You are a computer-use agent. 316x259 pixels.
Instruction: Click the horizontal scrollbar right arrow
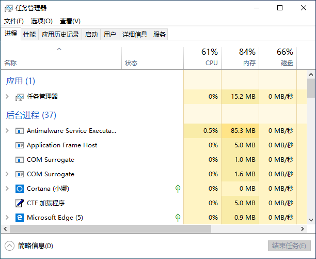click(x=303, y=228)
